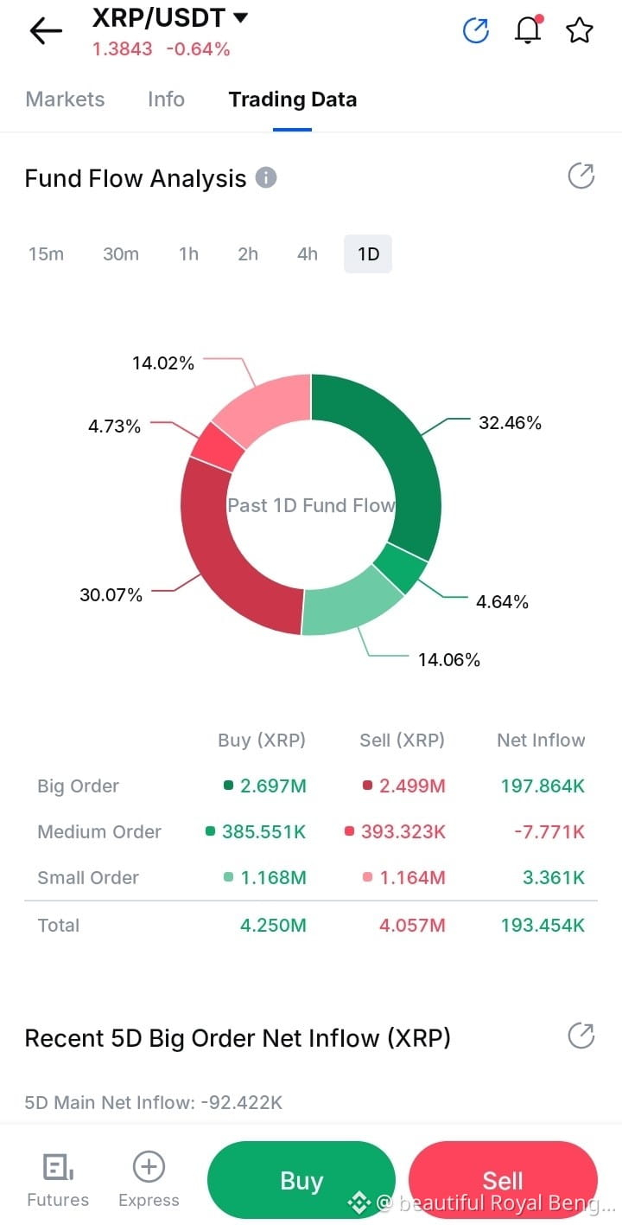Screen dimensions: 622x1225
Task: Share Recent 5D Big Order Net Inflow
Action: (581, 1036)
